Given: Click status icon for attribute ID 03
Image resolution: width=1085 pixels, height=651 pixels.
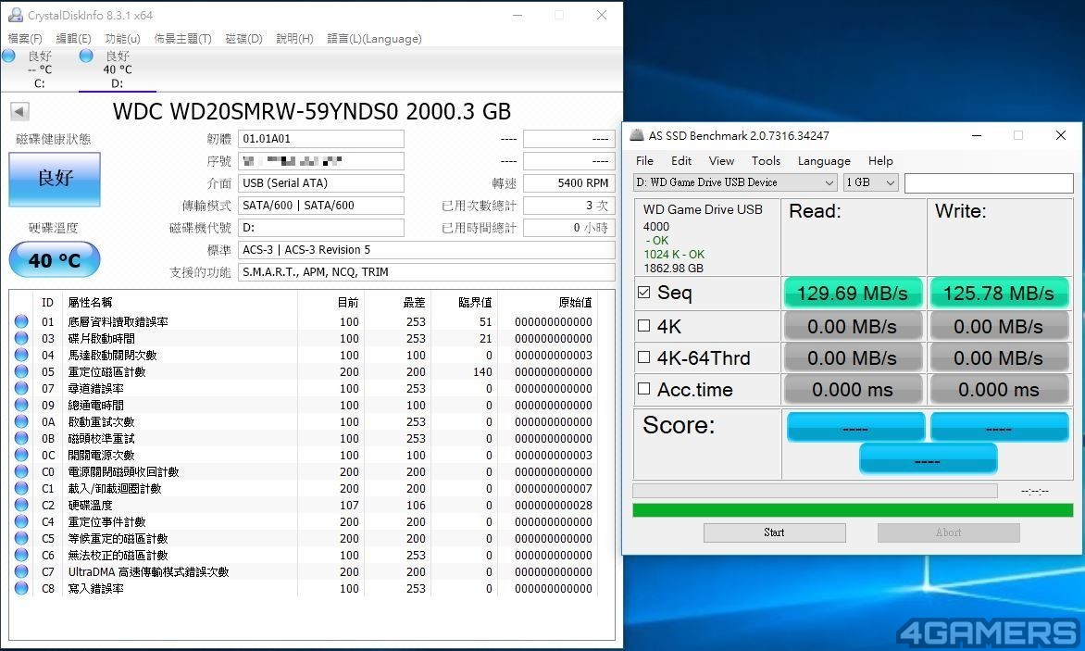Looking at the screenshot, I should (x=21, y=338).
